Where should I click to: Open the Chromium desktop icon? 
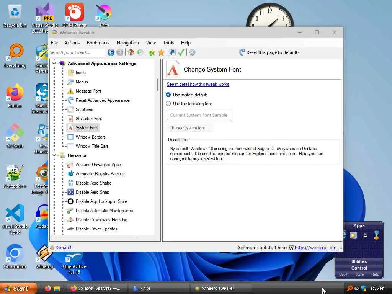[15, 257]
